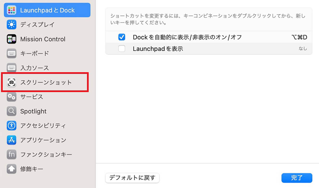This screenshot has width=319, height=188.
Task: Enable the Launchpadを表示 checkbox
Action: [122, 49]
